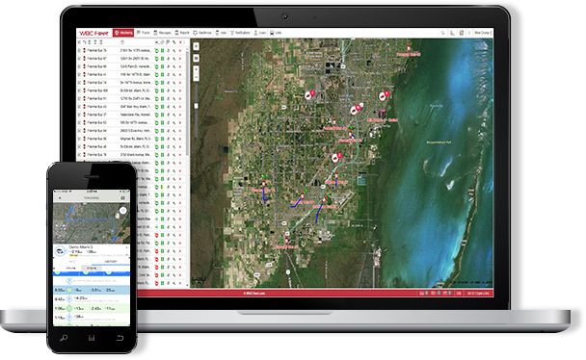Open the user account dropdown at top right
This screenshot has width=586, height=360.
[x=483, y=33]
